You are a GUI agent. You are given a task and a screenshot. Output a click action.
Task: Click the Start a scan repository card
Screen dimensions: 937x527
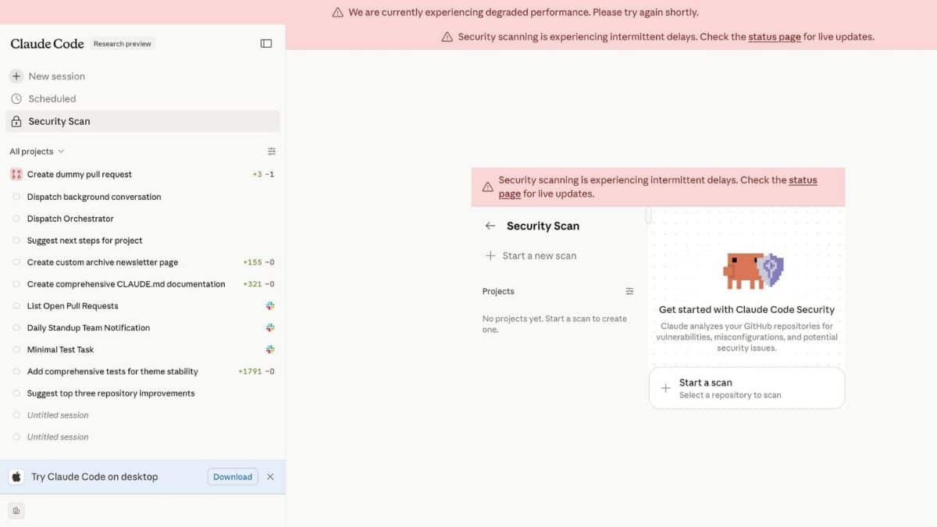pyautogui.click(x=746, y=388)
